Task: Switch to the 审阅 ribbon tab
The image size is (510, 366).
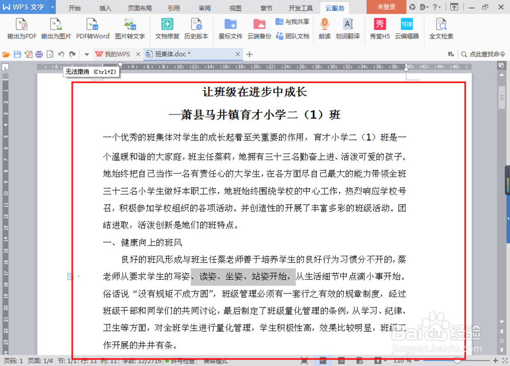Action: [205, 8]
